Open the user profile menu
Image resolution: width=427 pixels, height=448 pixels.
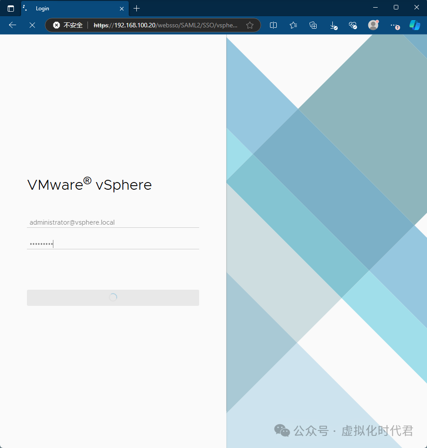coord(373,25)
